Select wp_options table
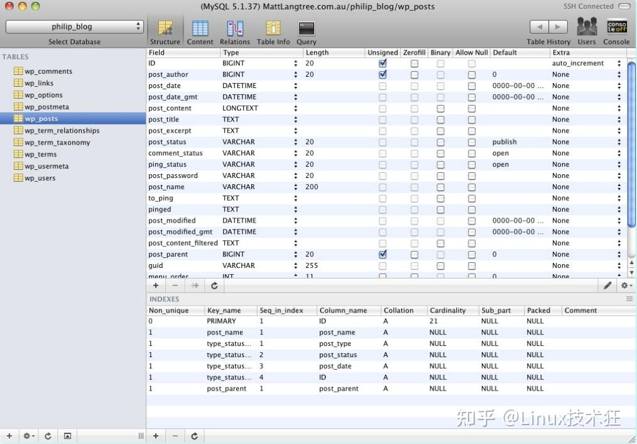 (43, 95)
